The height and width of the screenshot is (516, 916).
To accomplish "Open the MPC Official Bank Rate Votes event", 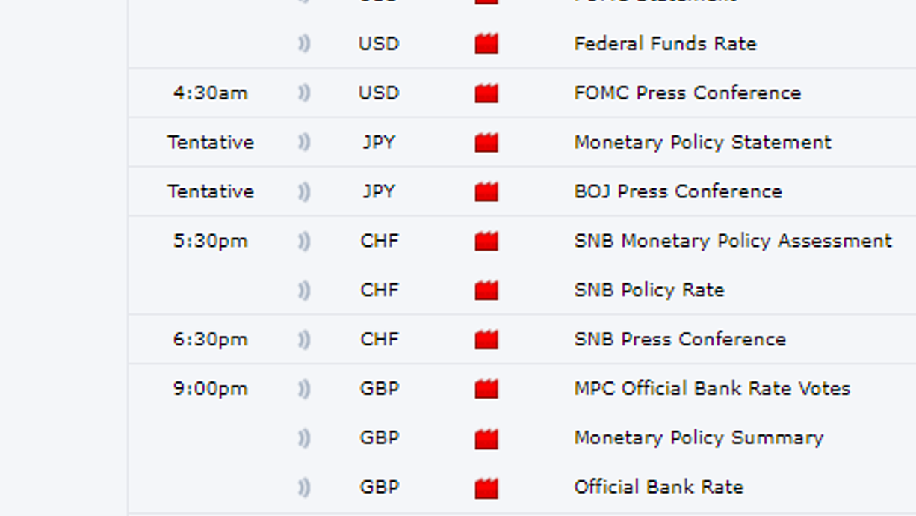I will tap(712, 389).
